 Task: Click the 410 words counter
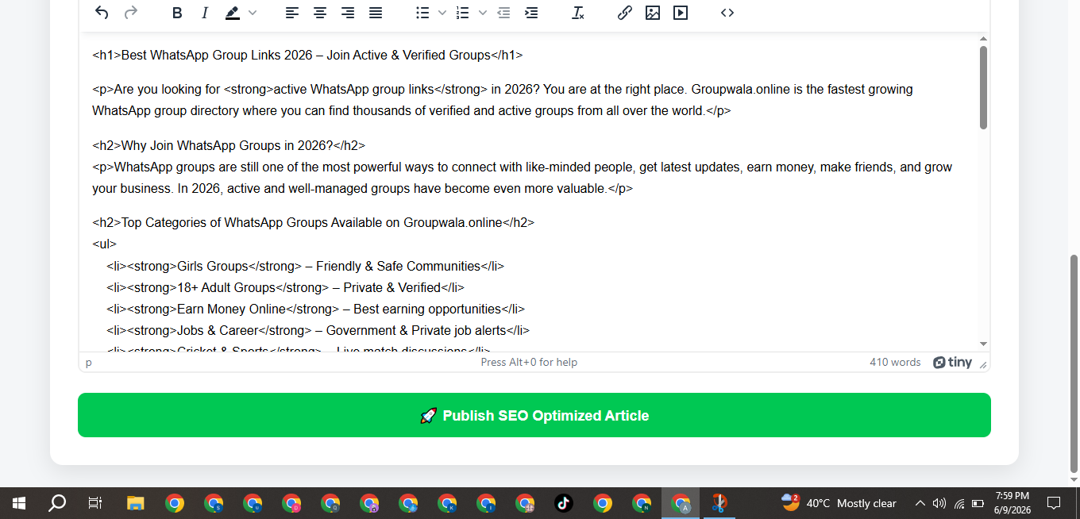pos(895,362)
